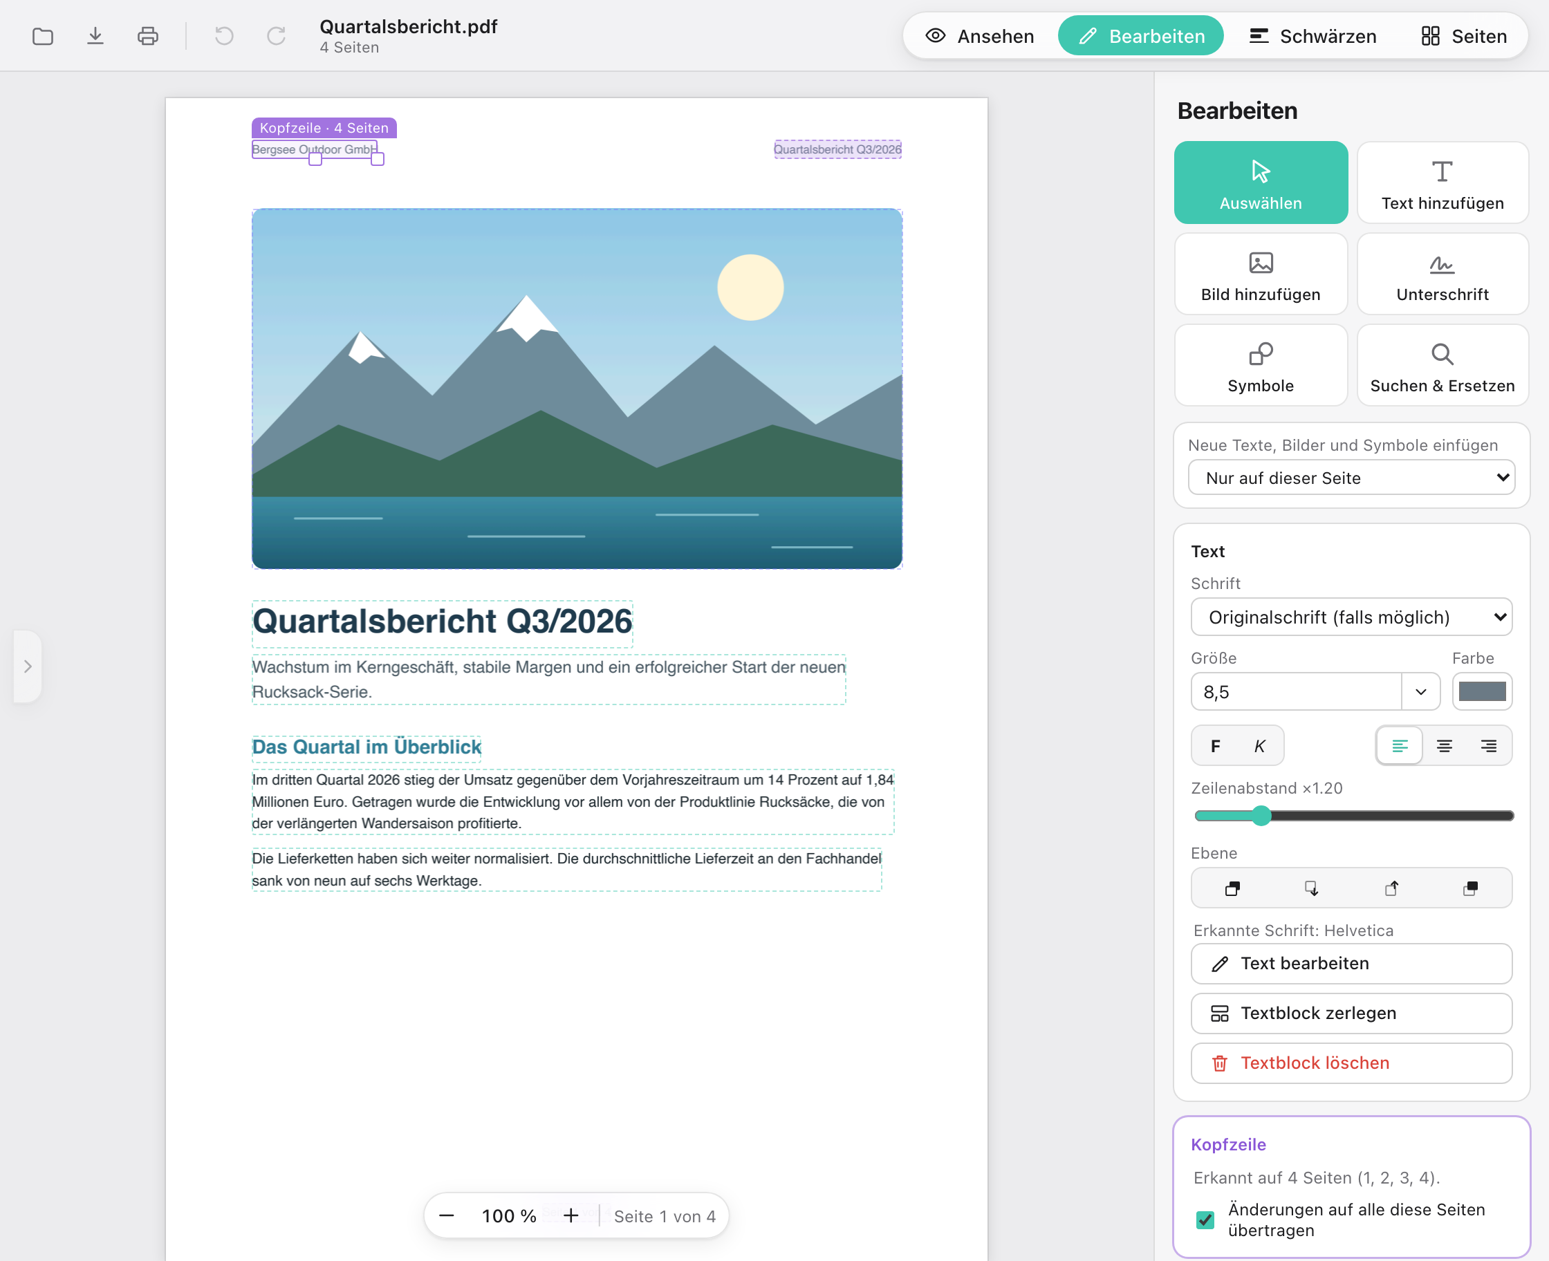Select the Quartalsbericht Q3/2026 header text block

[x=837, y=149]
